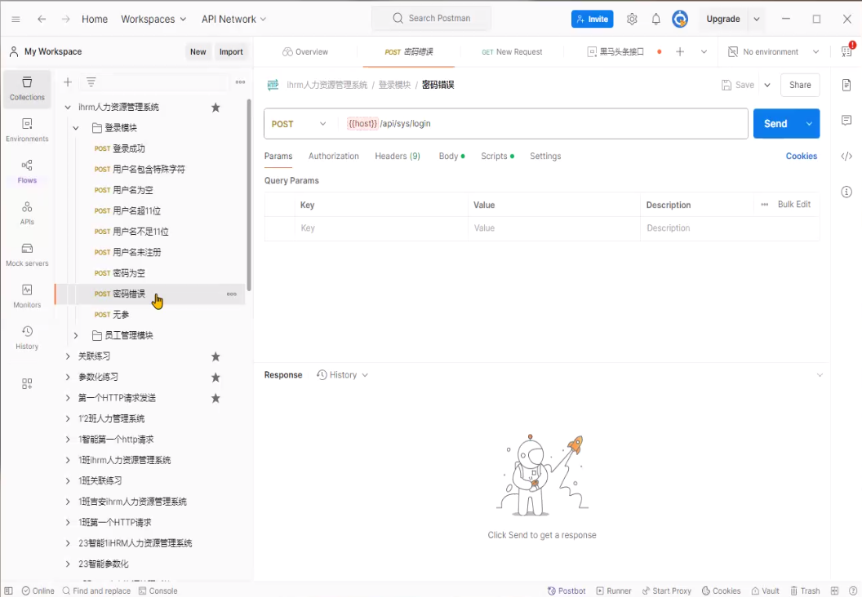This screenshot has height=597, width=862.
Task: Click the hamburger menu icon
Action: [x=16, y=19]
